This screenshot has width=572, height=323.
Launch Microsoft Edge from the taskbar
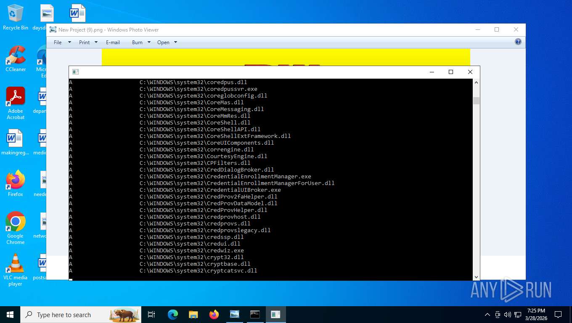pos(173,315)
